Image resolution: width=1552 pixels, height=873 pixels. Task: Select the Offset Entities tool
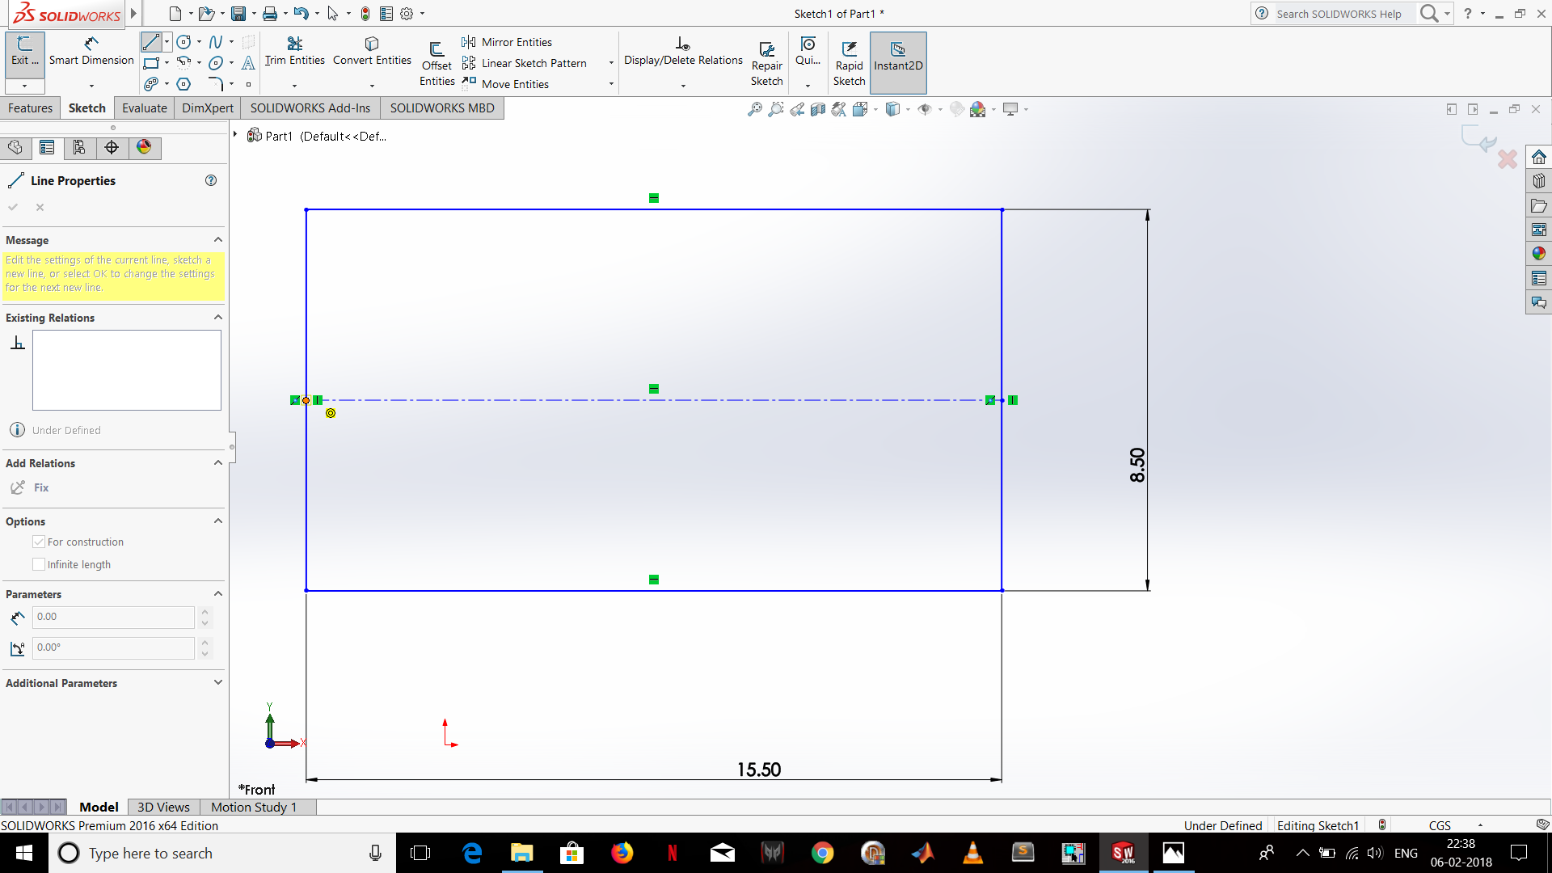(436, 59)
